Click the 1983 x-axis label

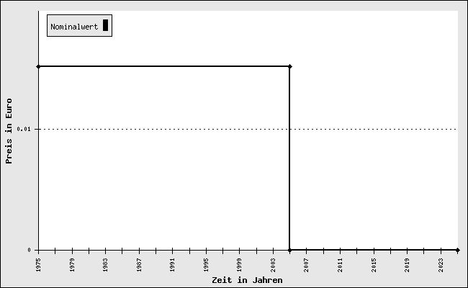click(105, 265)
